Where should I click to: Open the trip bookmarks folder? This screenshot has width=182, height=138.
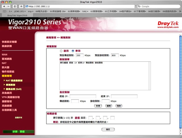pyautogui.click(x=31, y=11)
